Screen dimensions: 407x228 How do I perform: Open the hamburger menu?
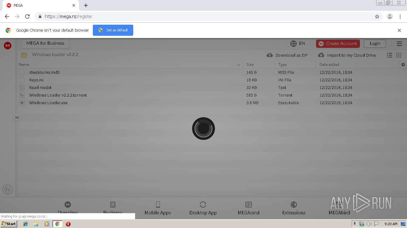pos(399,44)
